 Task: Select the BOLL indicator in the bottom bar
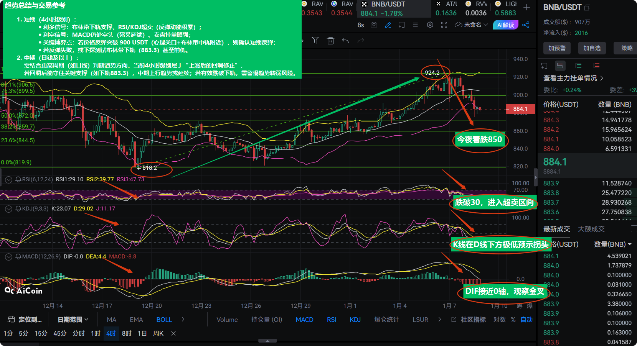[164, 319]
